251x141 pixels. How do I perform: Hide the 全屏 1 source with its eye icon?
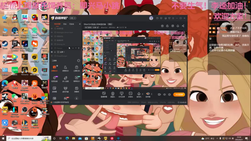[52, 52]
